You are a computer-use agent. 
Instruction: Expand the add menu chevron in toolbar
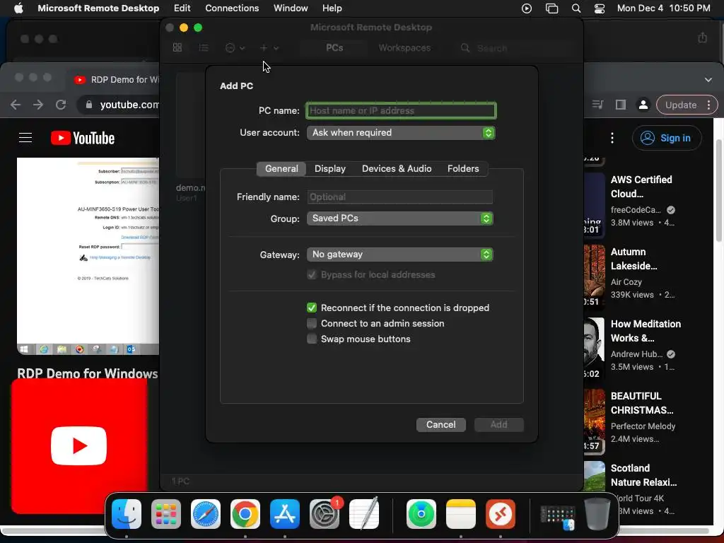click(276, 48)
